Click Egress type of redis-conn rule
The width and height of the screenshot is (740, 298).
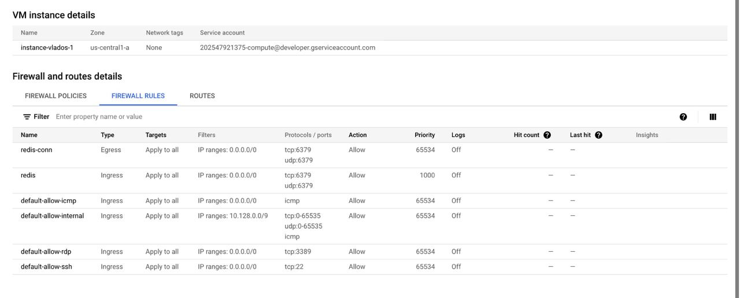111,150
